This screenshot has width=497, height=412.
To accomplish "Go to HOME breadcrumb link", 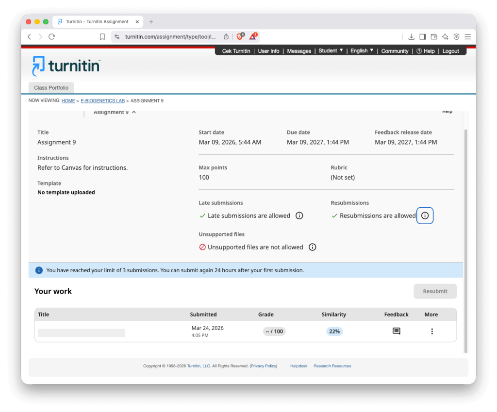I will pos(68,101).
